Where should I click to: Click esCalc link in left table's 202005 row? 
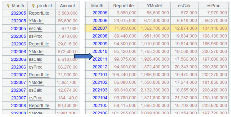(36, 29)
